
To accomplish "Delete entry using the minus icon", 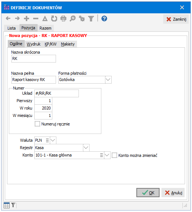I will 36,18.
